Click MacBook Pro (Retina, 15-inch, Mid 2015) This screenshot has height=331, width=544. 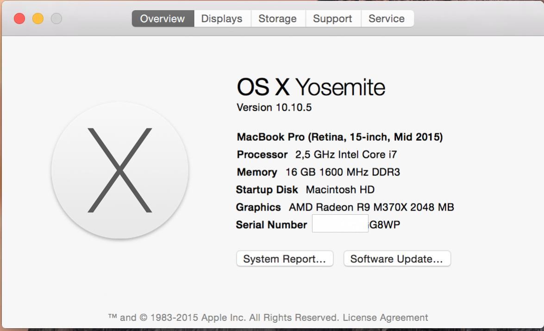(x=340, y=137)
